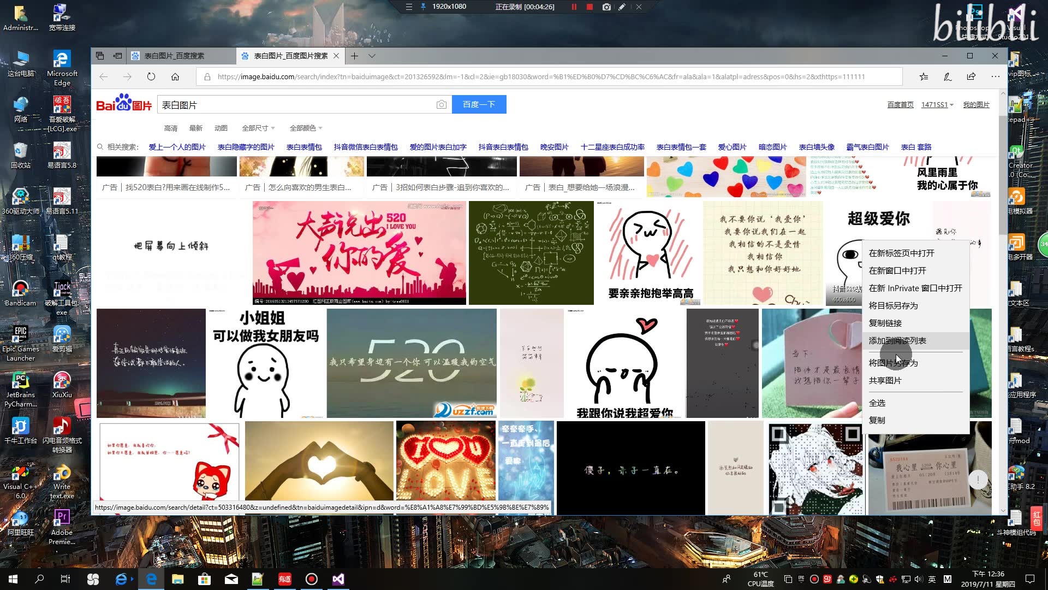Click the 百度一下 search button
Screen dimensions: 1048x590
479,104
